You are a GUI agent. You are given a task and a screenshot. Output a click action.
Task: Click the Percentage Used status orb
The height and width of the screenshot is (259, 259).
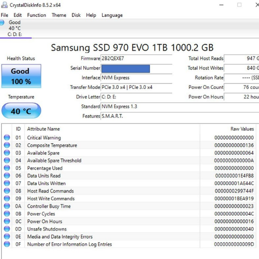tap(7, 168)
